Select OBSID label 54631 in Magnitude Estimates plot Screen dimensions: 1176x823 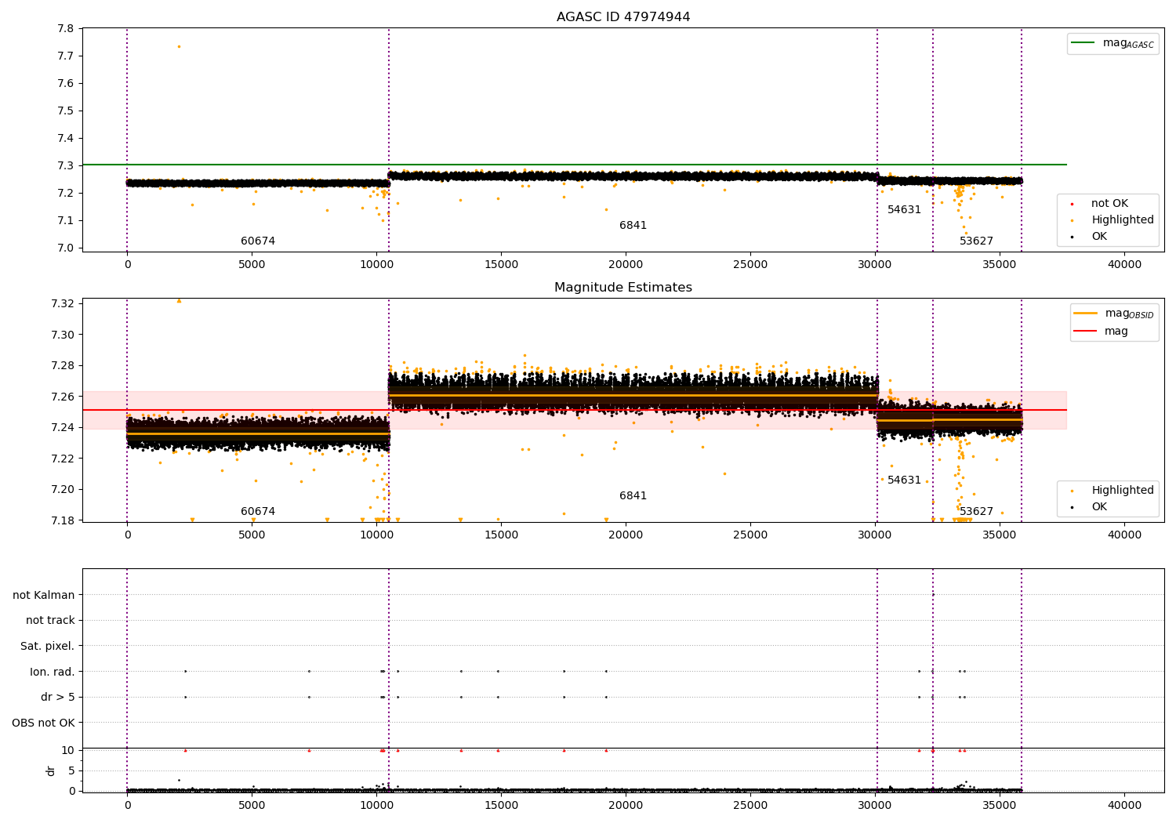click(x=905, y=480)
